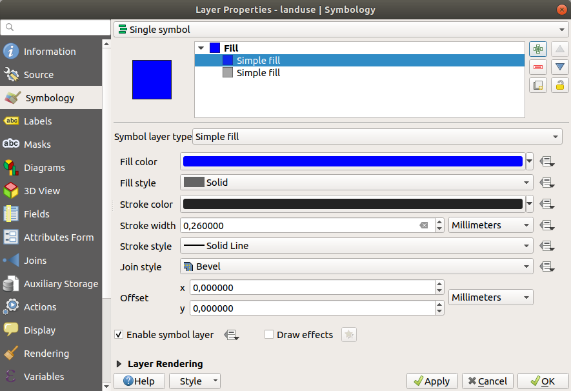Select the Labels tab icon in sidebar
This screenshot has height=391, width=571.
pyautogui.click(x=12, y=121)
